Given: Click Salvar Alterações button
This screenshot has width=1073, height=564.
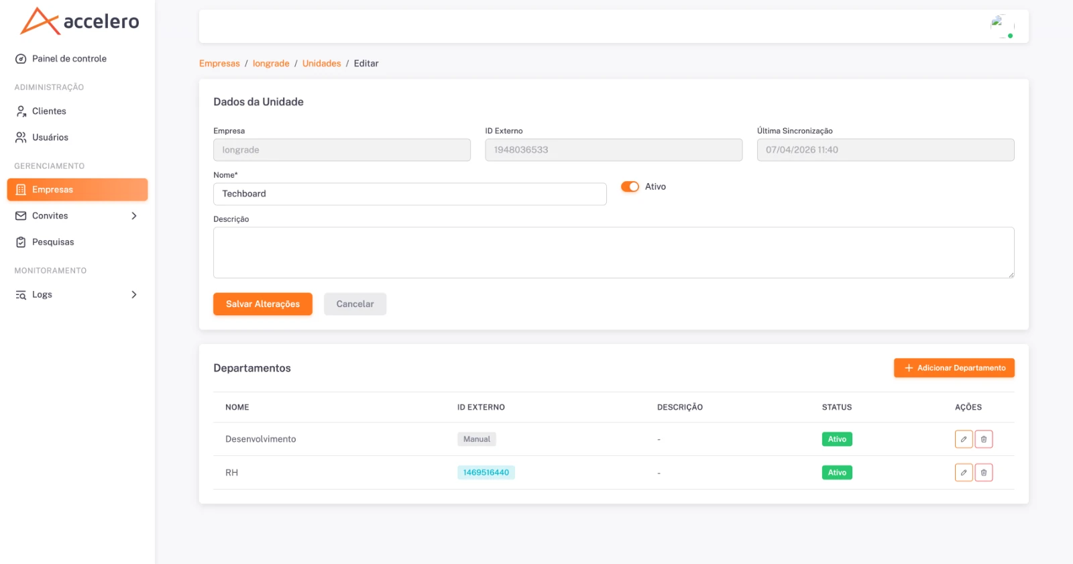Looking at the screenshot, I should tap(263, 304).
